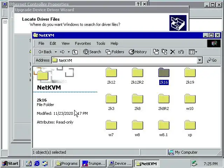Launch Internet Explorer from quick launch
Viewport: 224px width, 168px height.
(37, 163)
